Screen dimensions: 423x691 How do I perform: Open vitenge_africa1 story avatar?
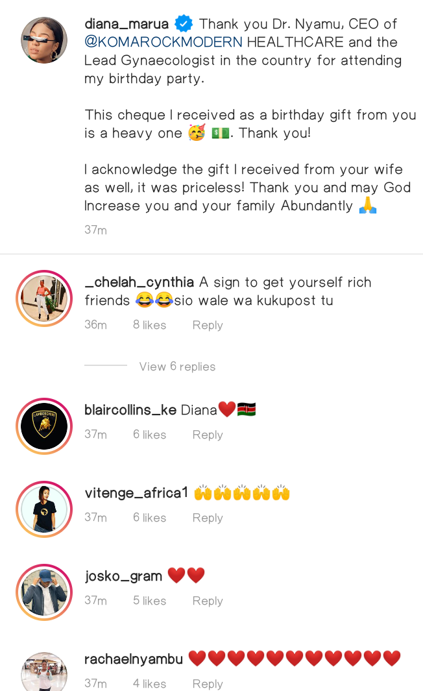(44, 509)
